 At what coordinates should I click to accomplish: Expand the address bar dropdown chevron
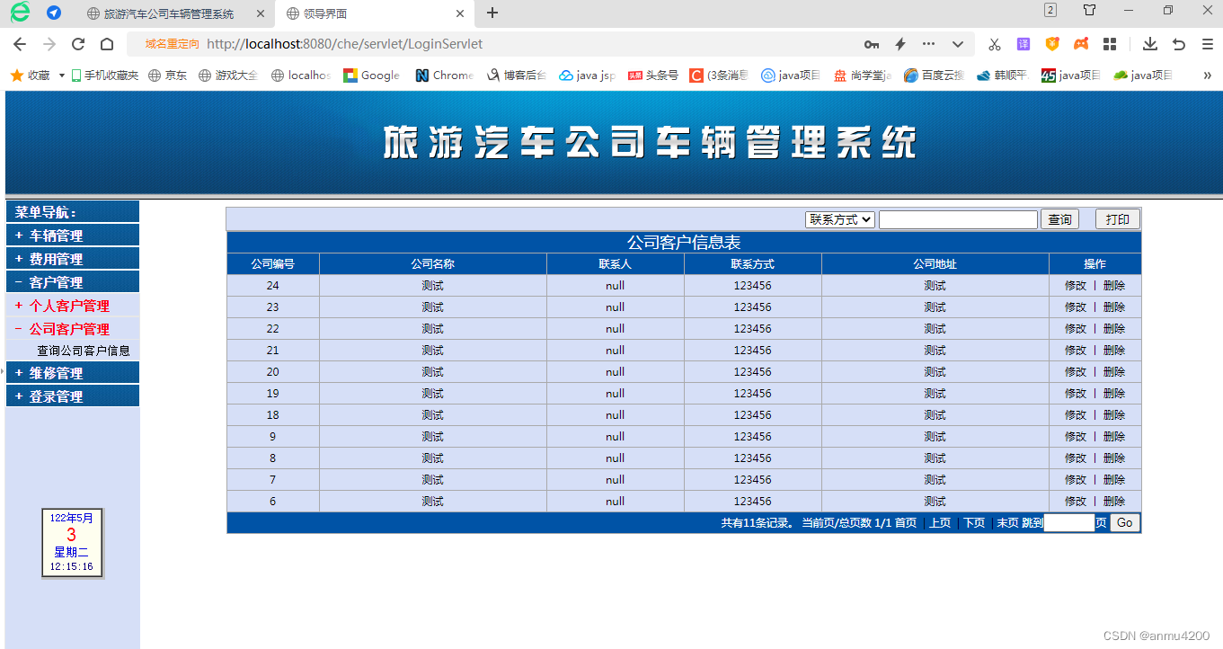(x=958, y=44)
